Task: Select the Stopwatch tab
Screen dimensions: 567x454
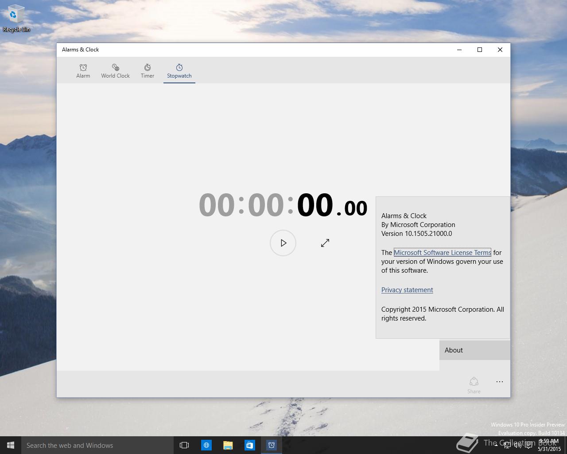Action: point(179,71)
